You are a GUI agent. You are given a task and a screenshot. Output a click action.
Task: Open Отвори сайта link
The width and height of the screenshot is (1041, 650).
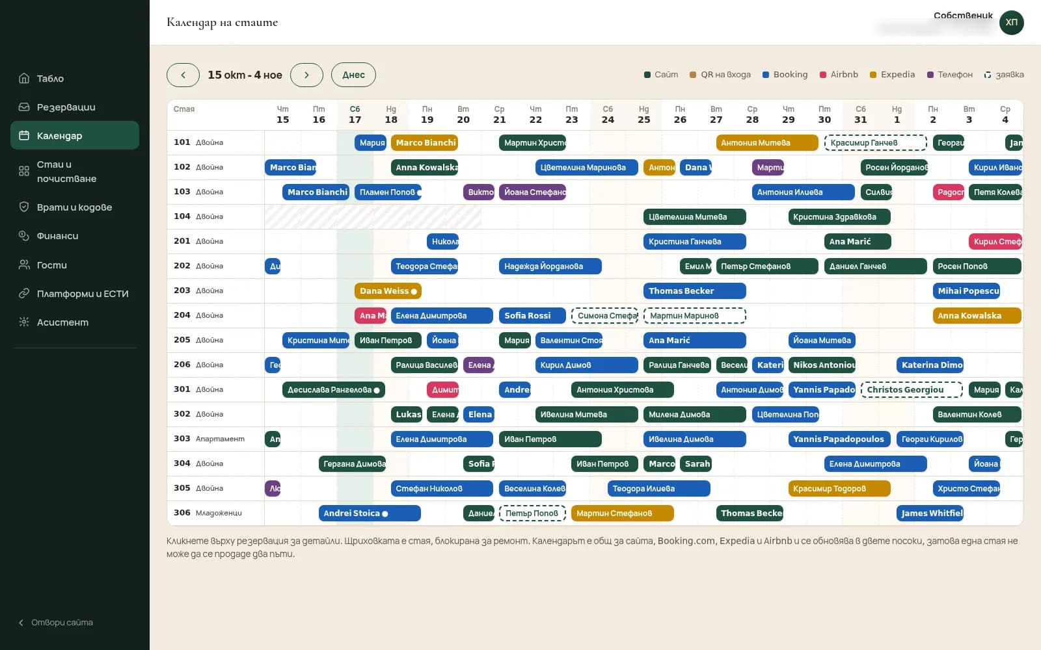click(55, 623)
